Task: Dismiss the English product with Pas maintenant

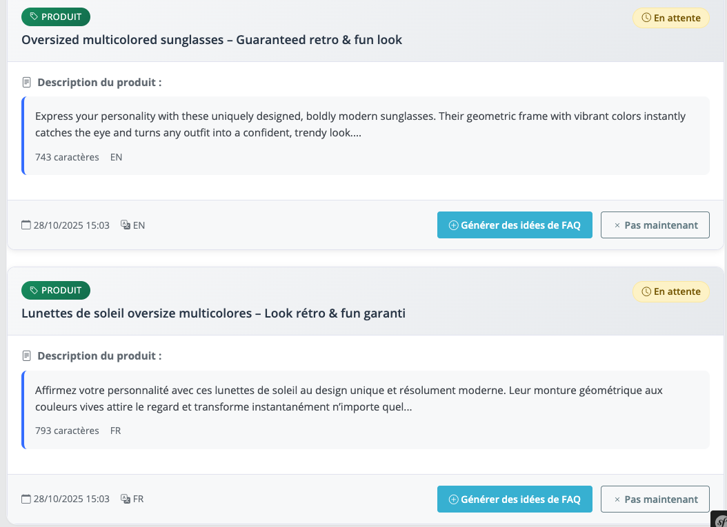Action: 655,225
